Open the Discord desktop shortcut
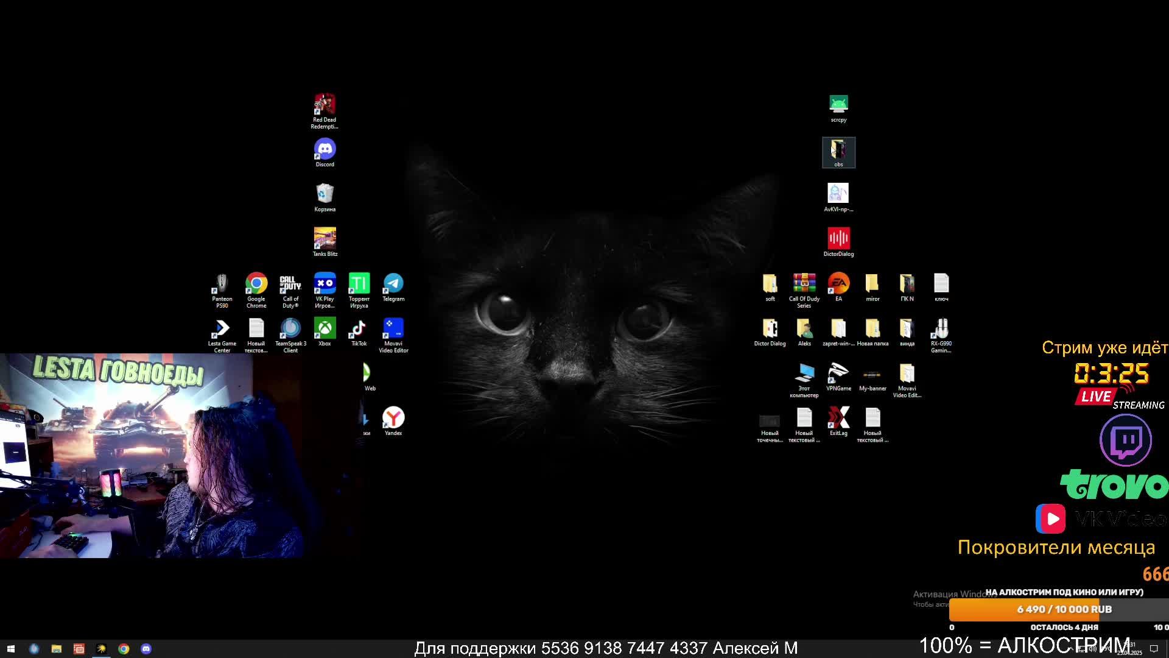Screen dimensions: 1169x658 325,150
